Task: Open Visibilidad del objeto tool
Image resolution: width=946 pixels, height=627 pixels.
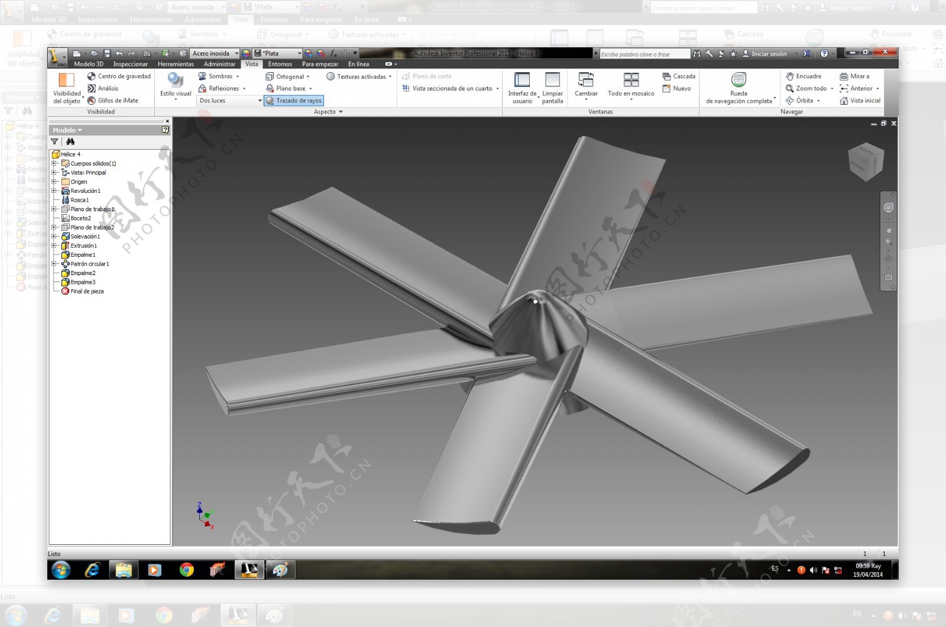Action: click(67, 88)
